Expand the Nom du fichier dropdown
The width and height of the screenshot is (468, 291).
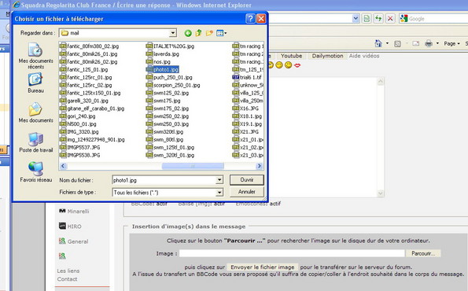(219, 180)
